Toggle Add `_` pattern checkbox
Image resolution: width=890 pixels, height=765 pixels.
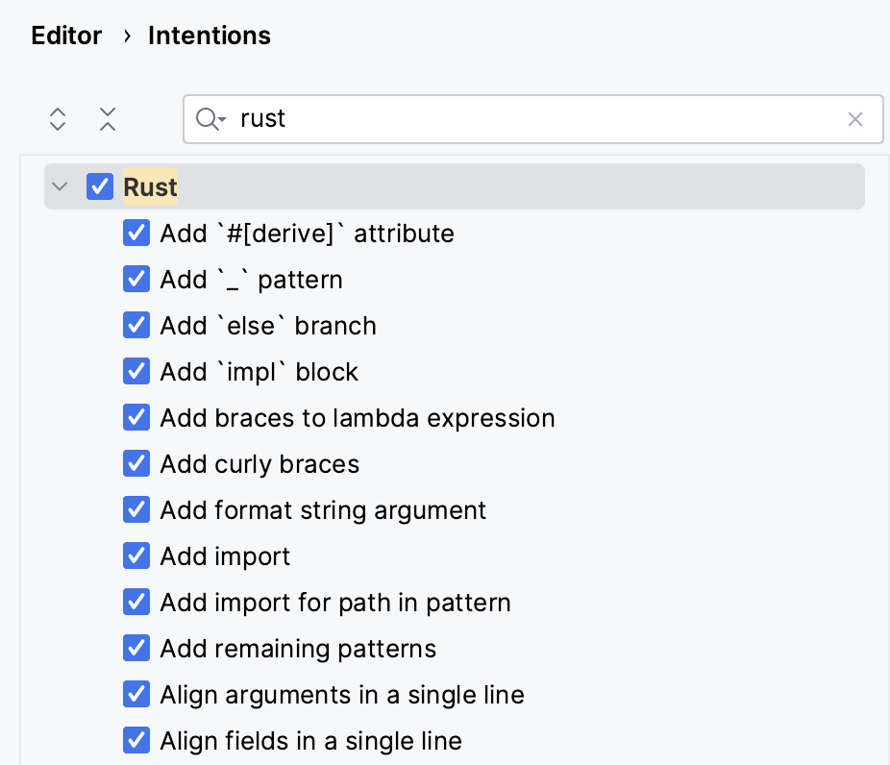pyautogui.click(x=136, y=280)
